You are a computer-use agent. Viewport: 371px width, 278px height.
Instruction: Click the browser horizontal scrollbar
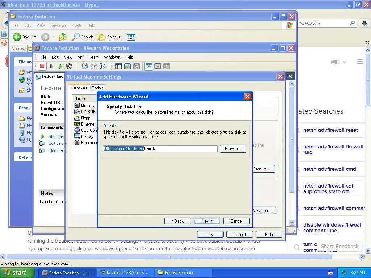click(169, 257)
